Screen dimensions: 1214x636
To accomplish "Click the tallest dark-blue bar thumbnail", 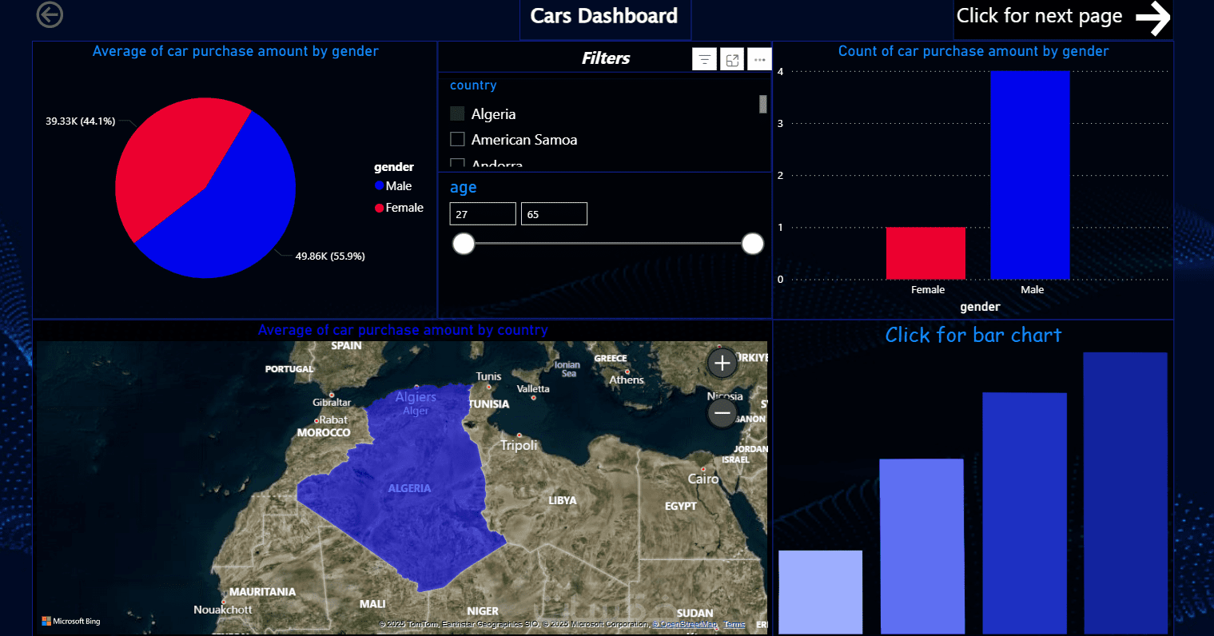I will coord(1125,492).
